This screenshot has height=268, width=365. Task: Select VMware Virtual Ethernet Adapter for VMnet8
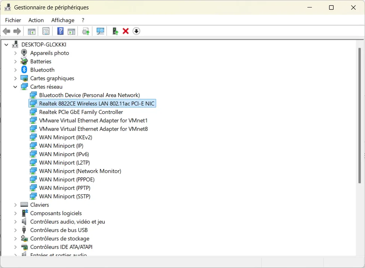pos(93,129)
